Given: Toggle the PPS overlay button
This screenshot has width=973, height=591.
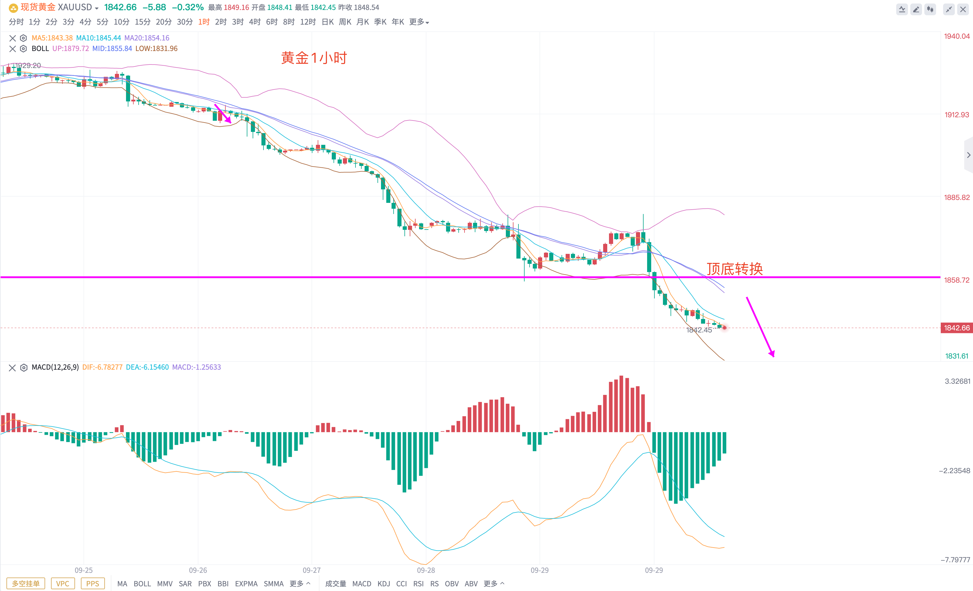Looking at the screenshot, I should coord(93,583).
